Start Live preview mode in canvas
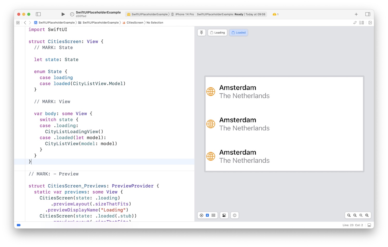Screen dimensions: 388x247 pyautogui.click(x=202, y=215)
